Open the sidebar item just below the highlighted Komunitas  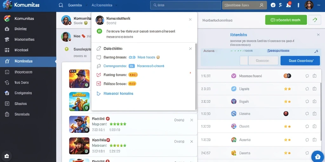28,72
